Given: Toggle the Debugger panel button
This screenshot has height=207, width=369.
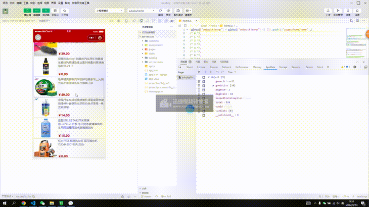Looking at the screenshot, I should pos(46,11).
